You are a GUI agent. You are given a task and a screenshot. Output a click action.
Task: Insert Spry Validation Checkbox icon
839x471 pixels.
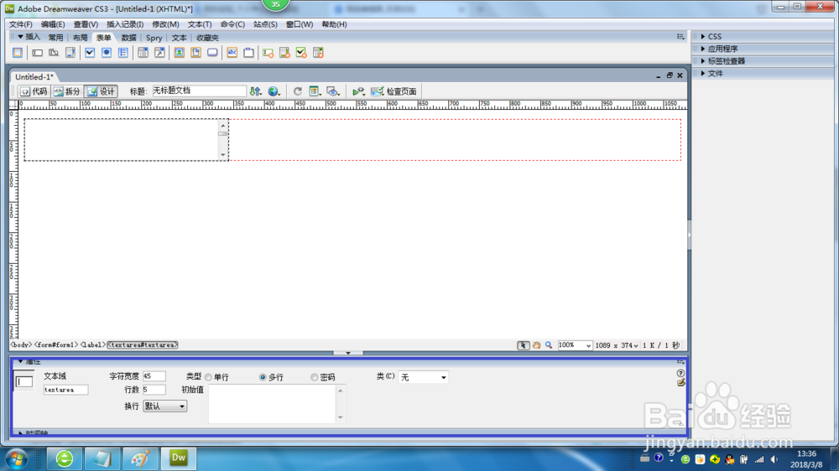coord(301,53)
